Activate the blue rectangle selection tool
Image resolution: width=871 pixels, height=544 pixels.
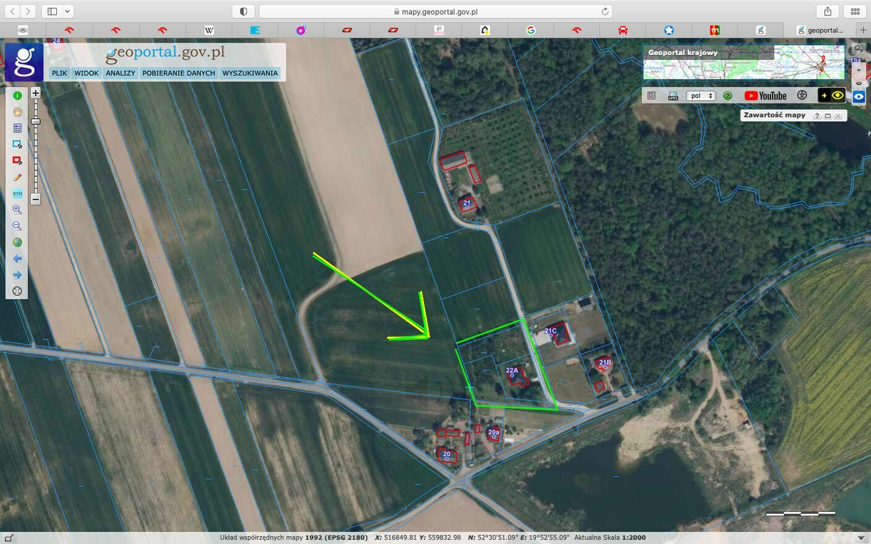[x=17, y=144]
